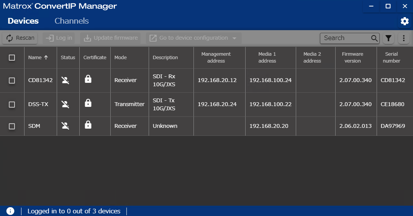Click the Log in button

(59, 38)
